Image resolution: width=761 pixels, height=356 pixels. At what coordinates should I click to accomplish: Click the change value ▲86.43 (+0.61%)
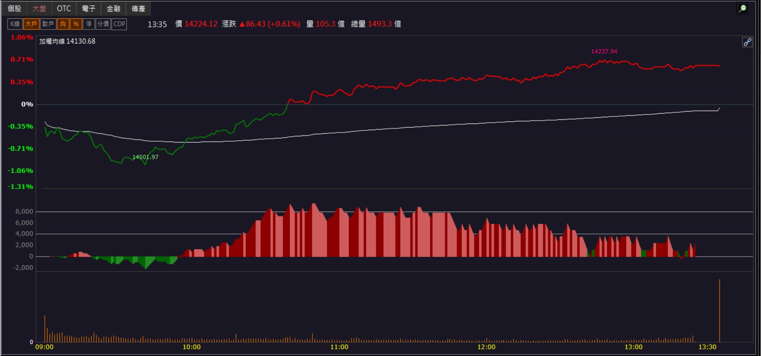[x=270, y=24]
